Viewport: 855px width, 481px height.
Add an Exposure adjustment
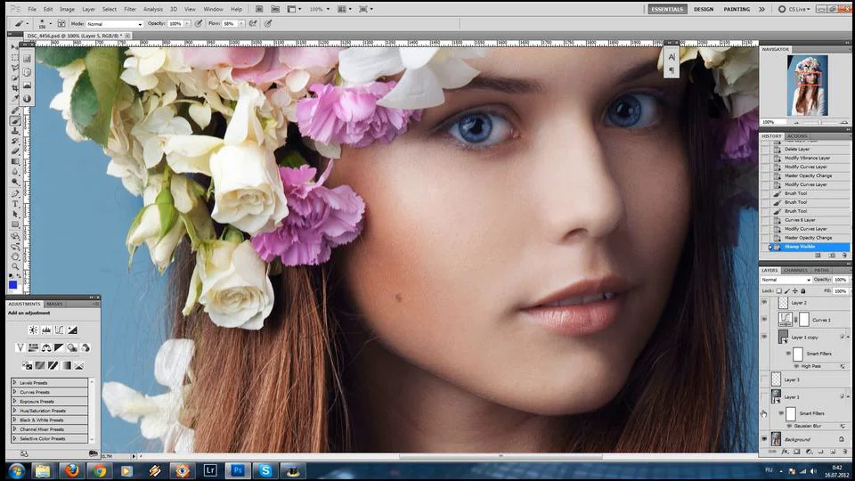(72, 330)
